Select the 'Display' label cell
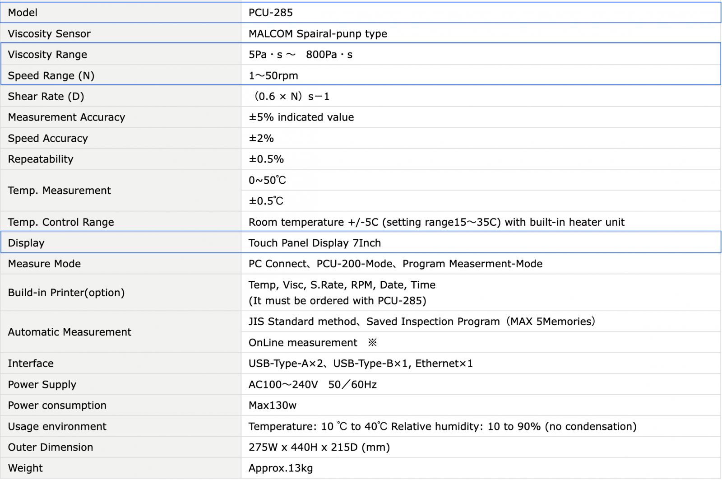The height and width of the screenshot is (480, 722). tap(121, 243)
